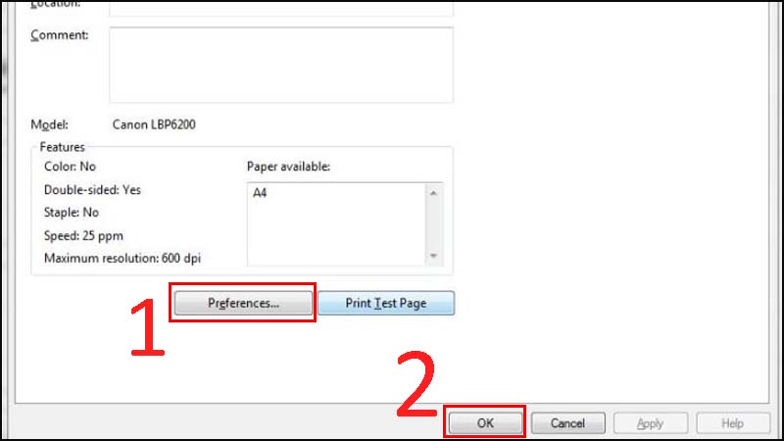Focus the Comment text box
Screen dimensions: 784x441
coord(281,65)
